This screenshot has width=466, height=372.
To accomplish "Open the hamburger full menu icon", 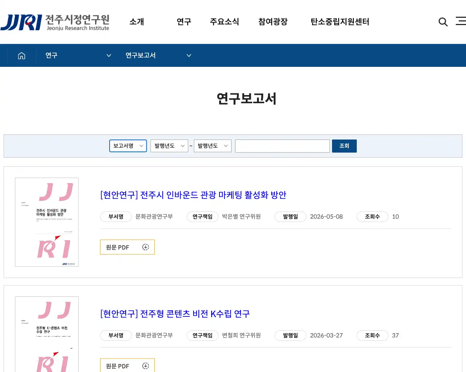I will tap(461, 21).
